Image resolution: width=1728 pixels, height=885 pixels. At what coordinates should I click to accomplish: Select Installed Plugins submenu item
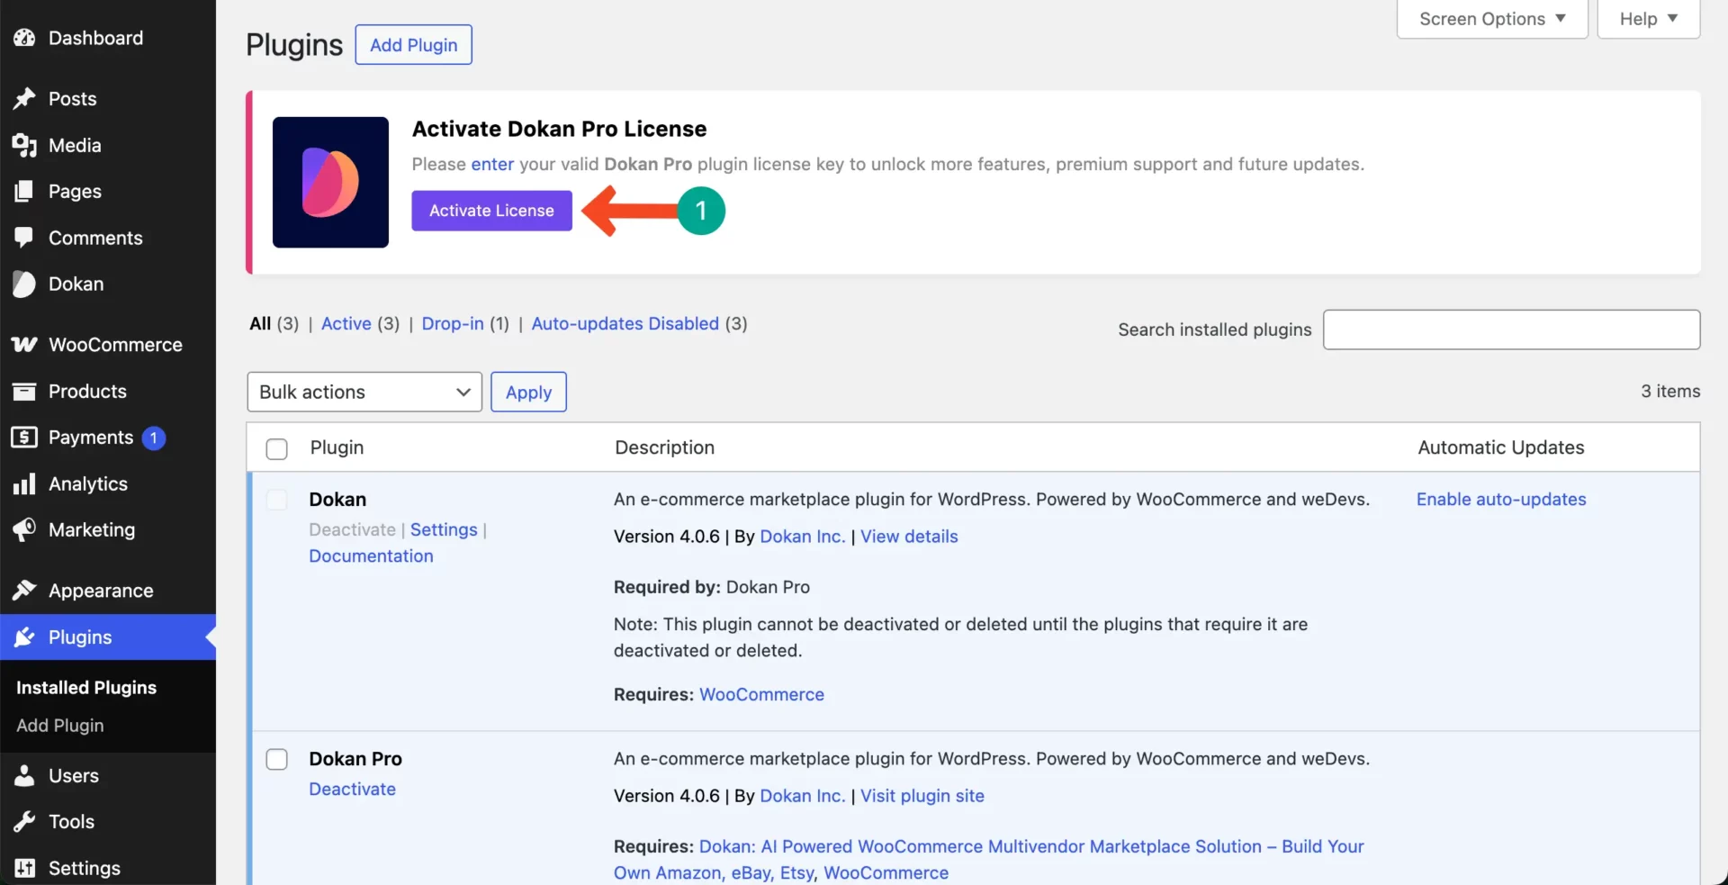coord(86,688)
